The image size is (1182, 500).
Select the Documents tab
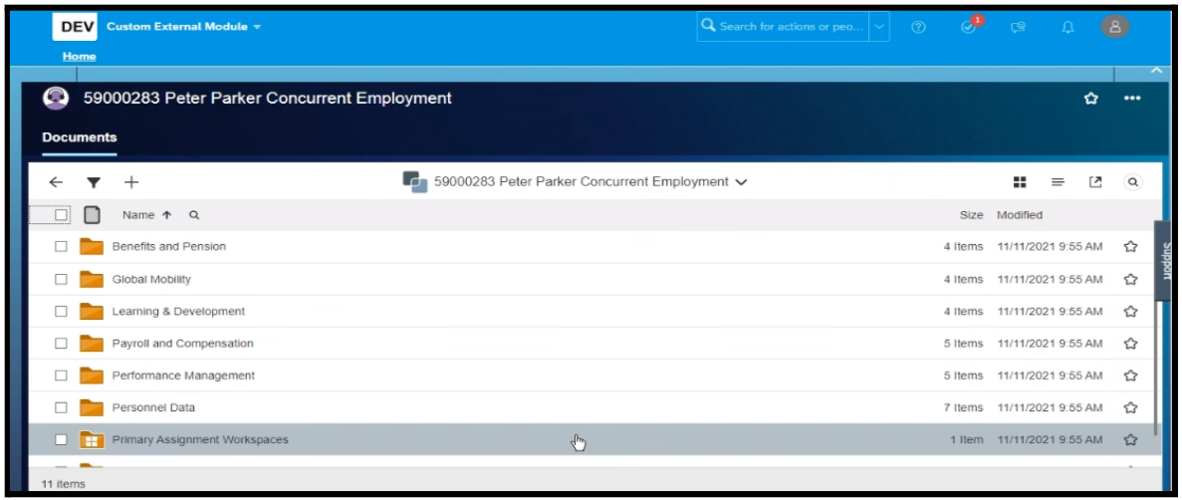pos(80,137)
